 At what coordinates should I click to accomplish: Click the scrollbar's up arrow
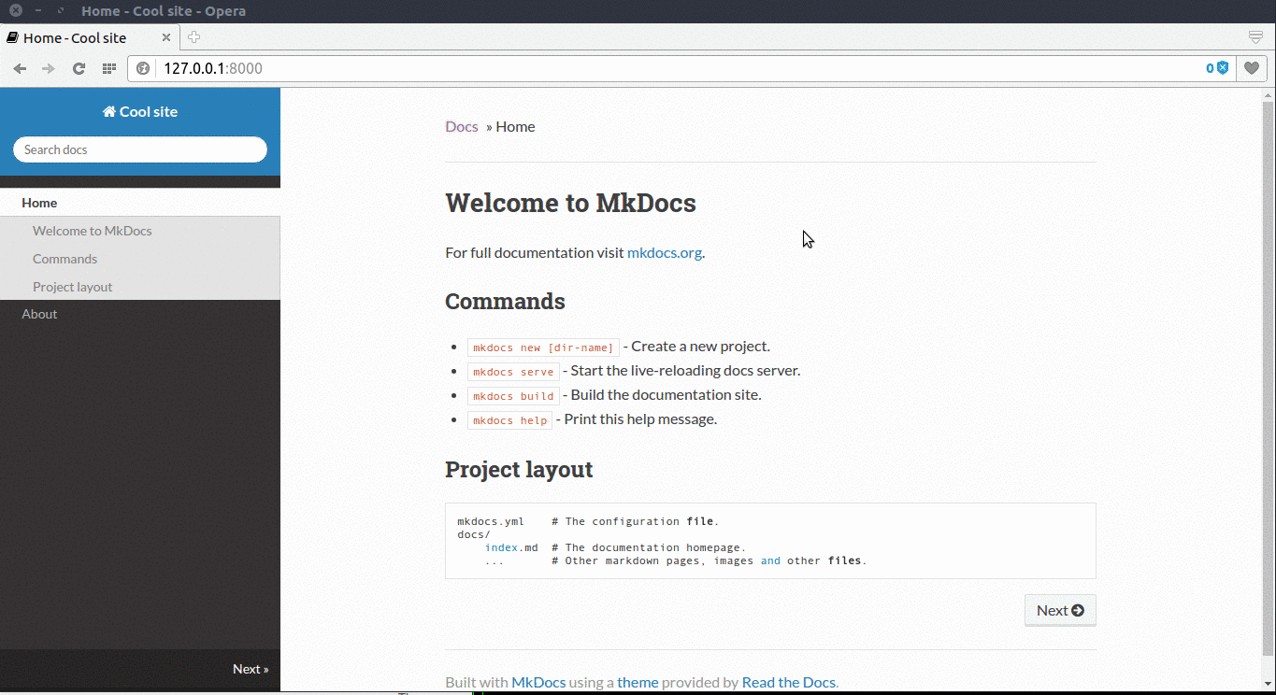click(1269, 94)
